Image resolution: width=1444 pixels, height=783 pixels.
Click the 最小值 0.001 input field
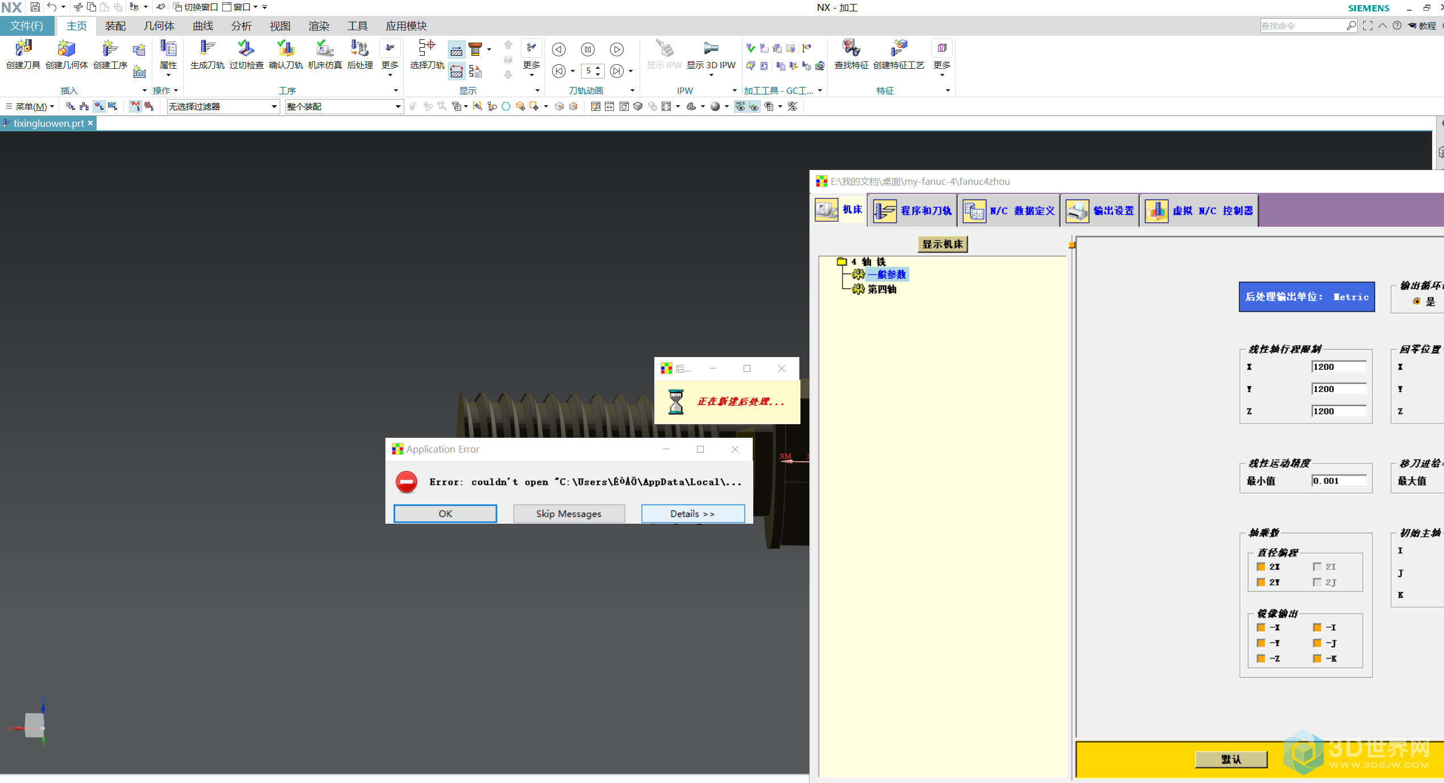pos(1338,481)
